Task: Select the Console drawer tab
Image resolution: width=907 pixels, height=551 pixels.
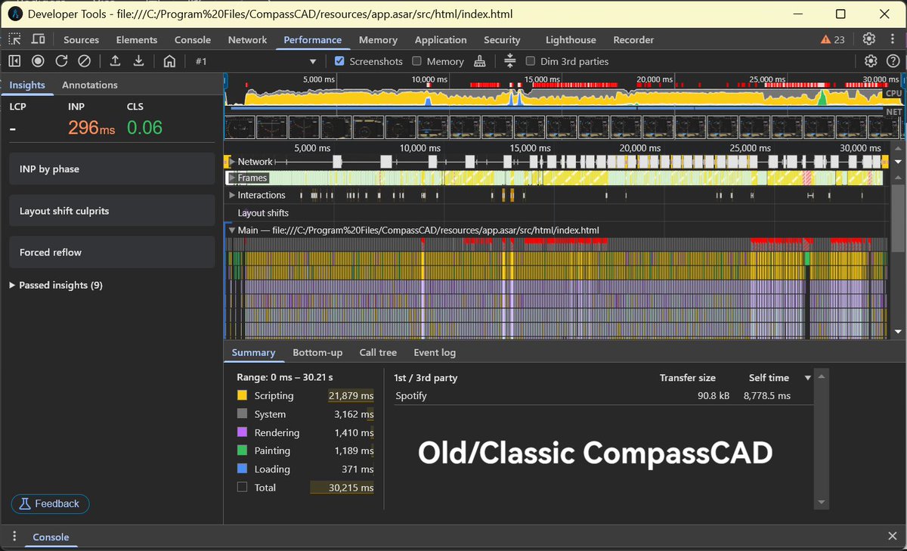Action: (x=51, y=537)
